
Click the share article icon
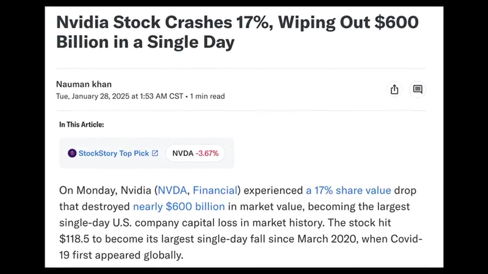[394, 89]
